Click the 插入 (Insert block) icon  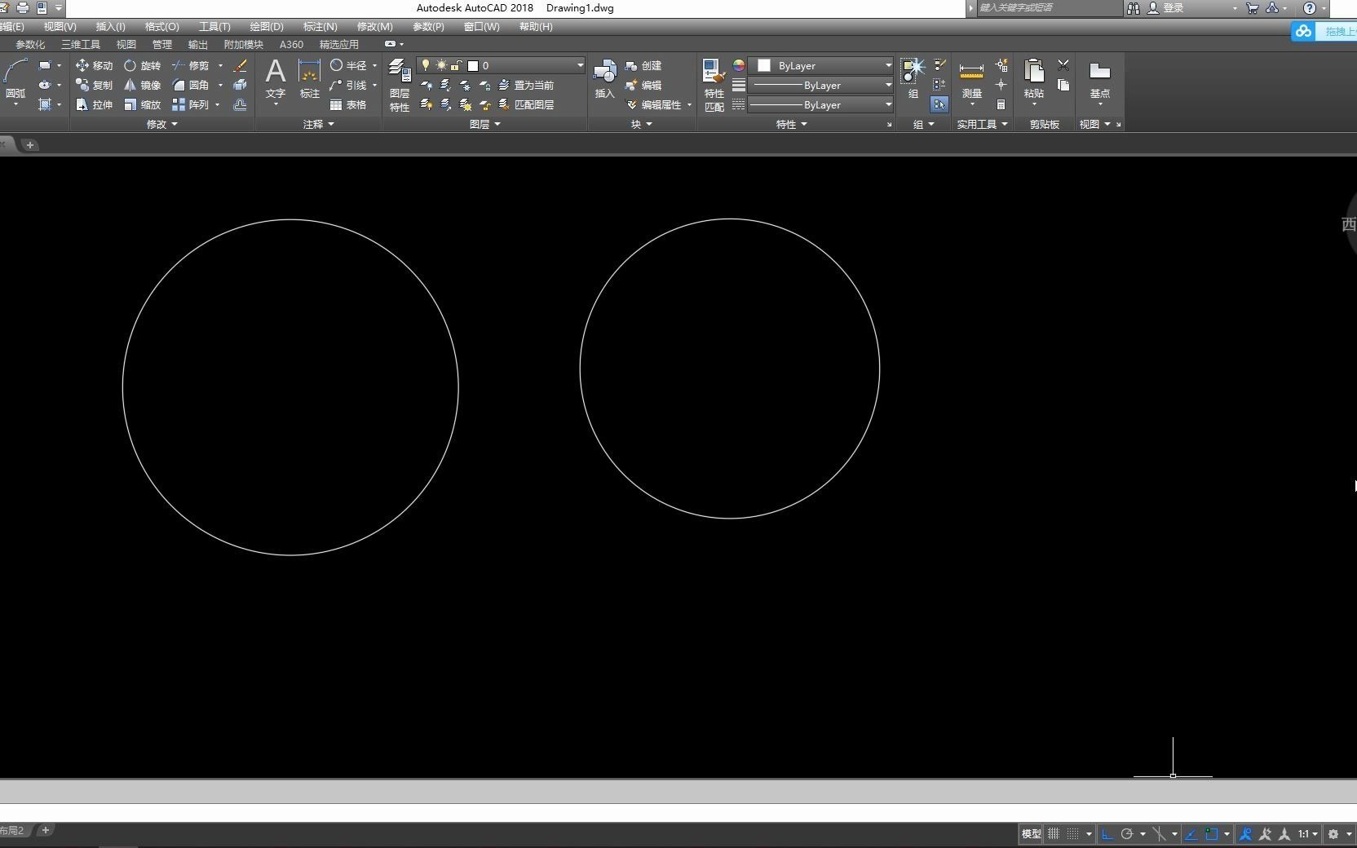pos(604,78)
